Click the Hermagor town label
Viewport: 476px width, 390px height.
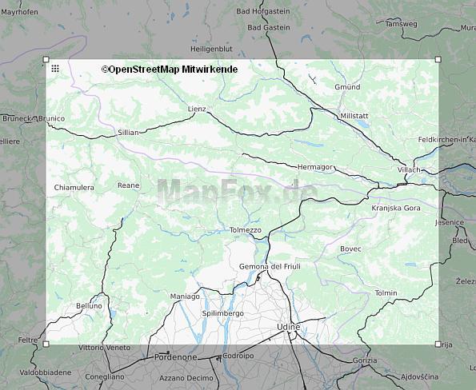click(315, 167)
